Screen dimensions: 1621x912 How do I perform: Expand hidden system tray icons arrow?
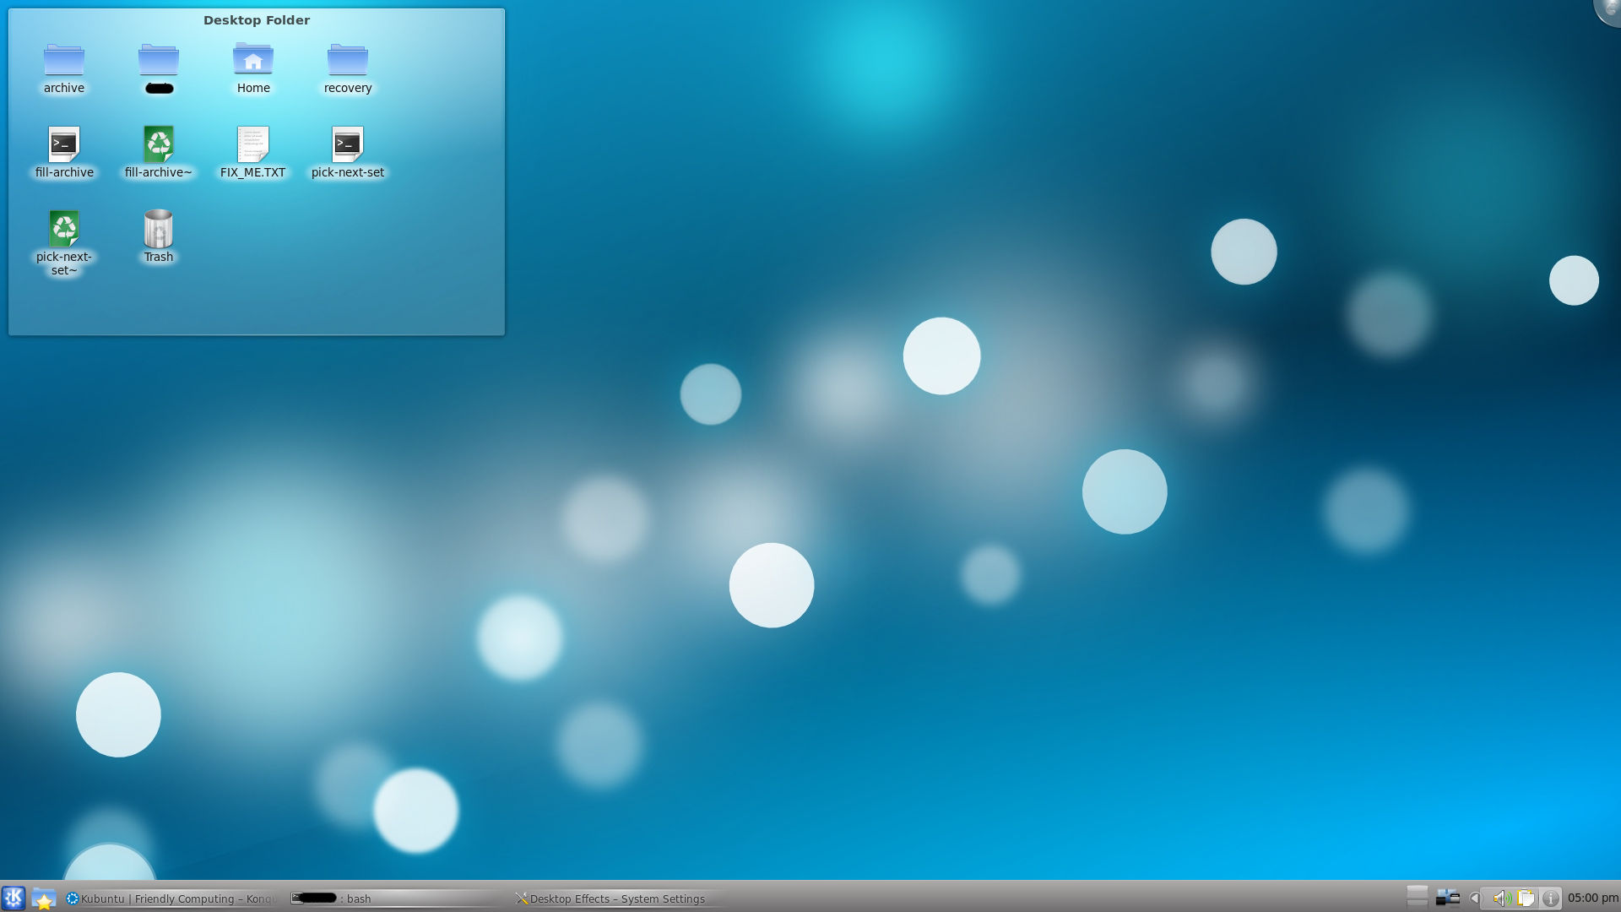pyautogui.click(x=1474, y=898)
